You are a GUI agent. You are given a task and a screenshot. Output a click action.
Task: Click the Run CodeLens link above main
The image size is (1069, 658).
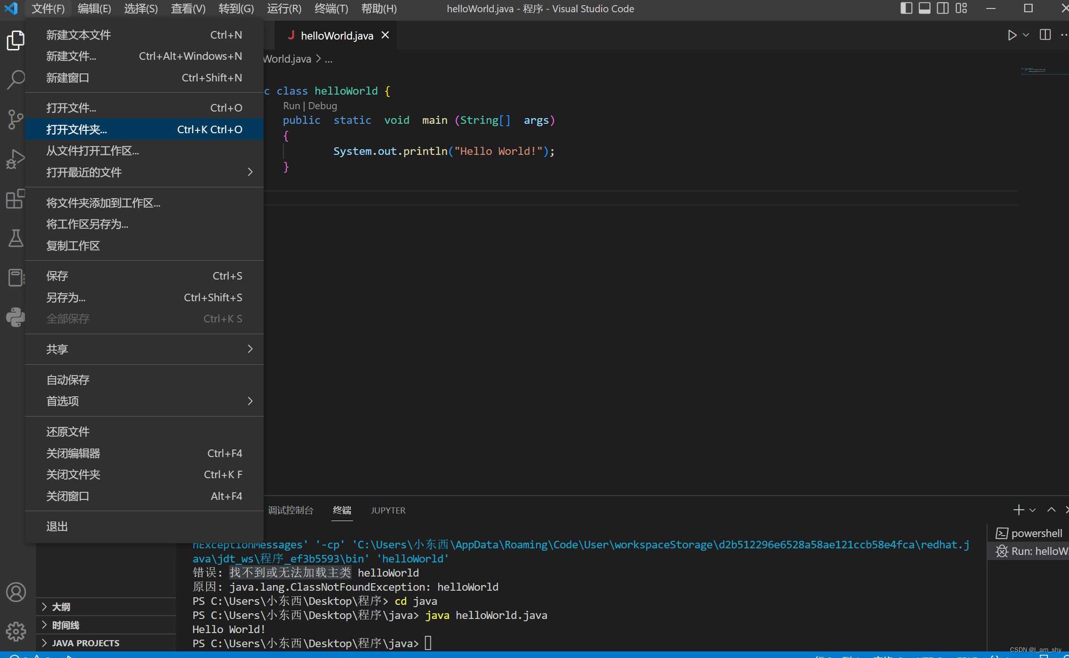291,106
